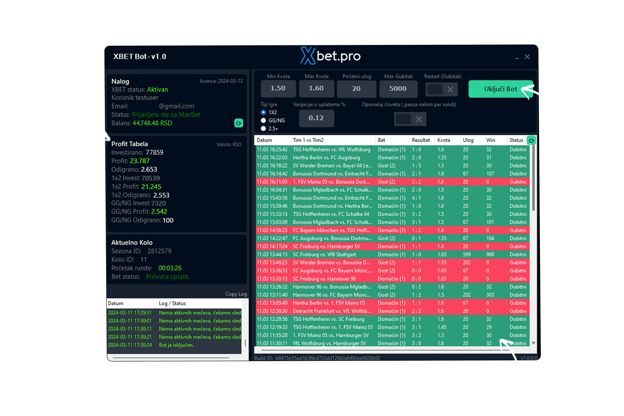This screenshot has width=624, height=416.
Task: Toggle Oponašaj čoveka switch
Action: [410, 119]
